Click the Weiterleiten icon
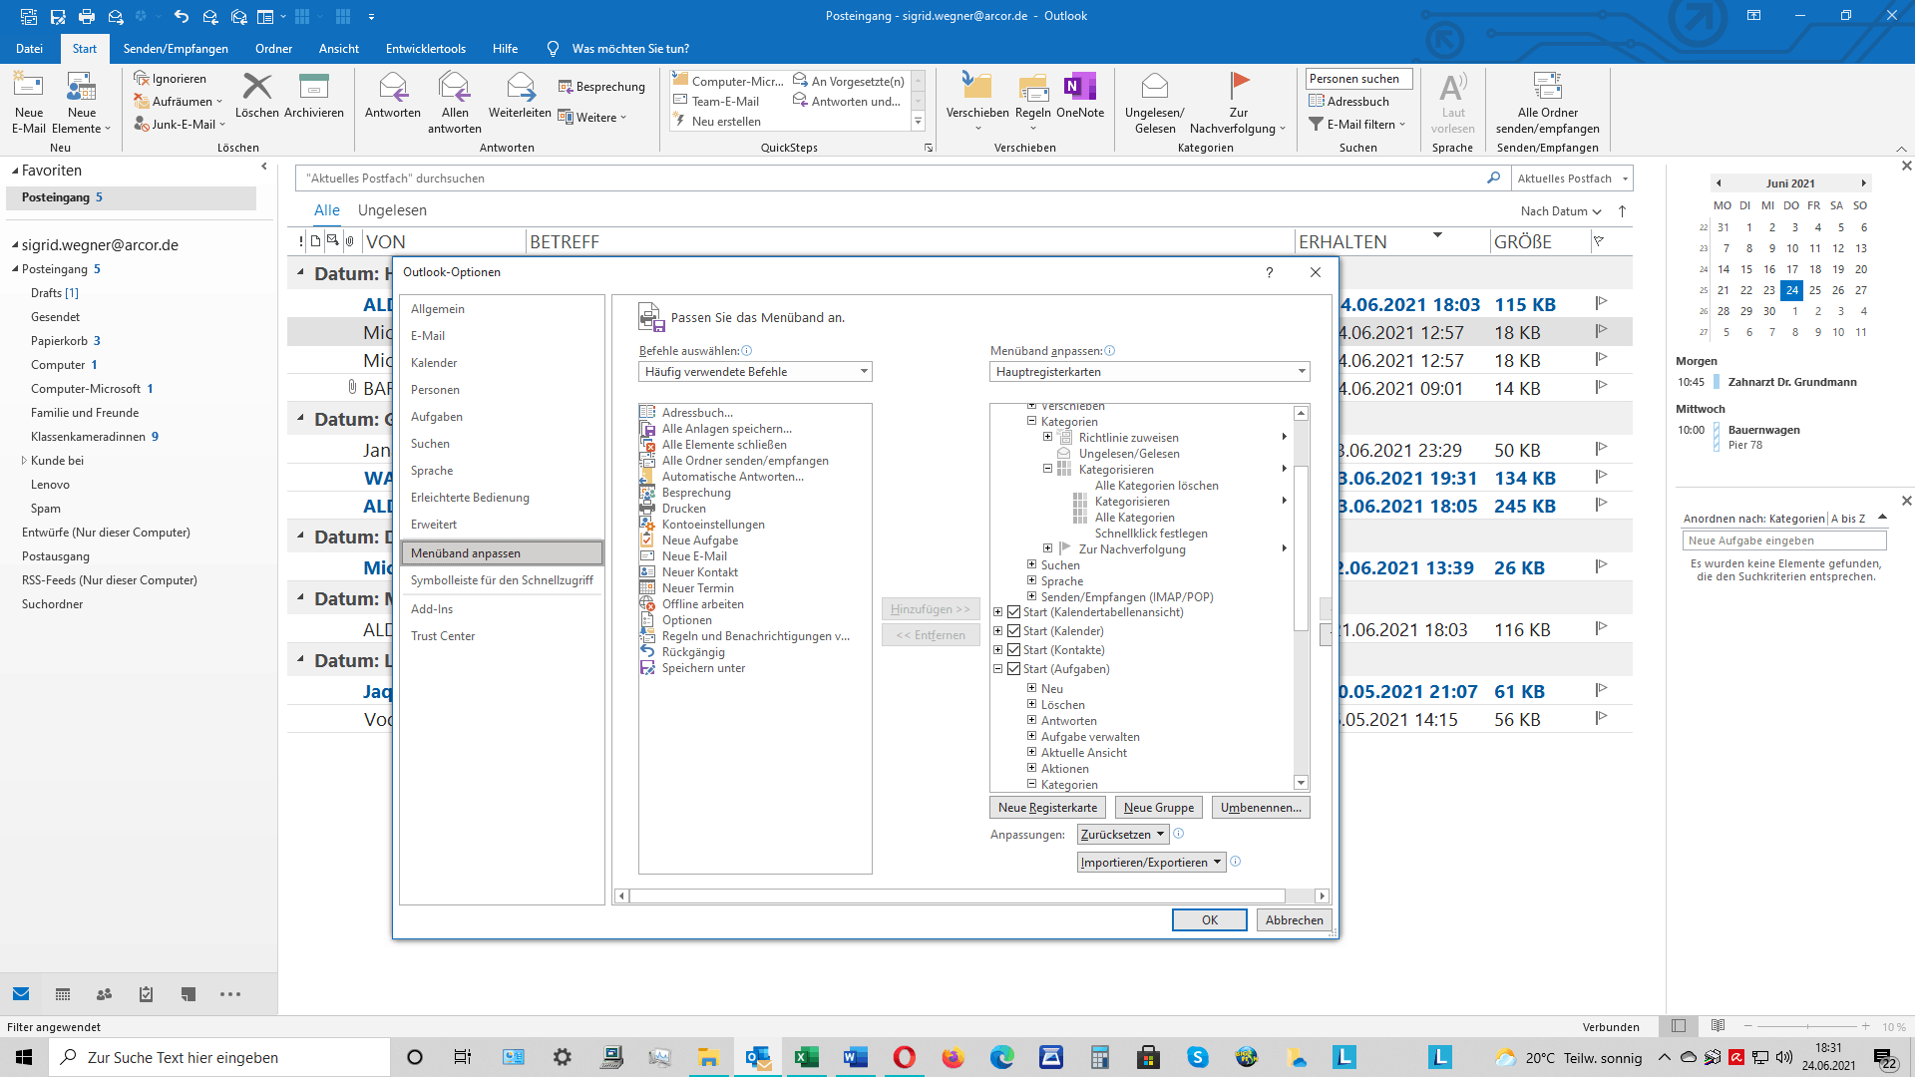1915x1077 pixels. 520,89
